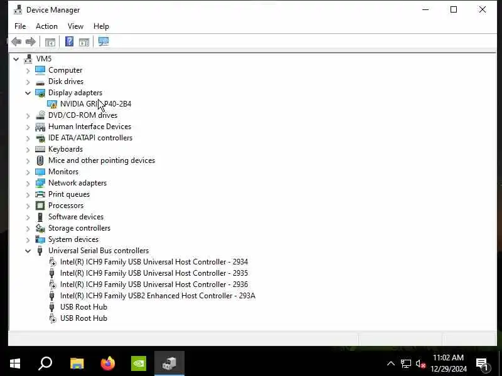Collapse the VM5 root node

(16, 59)
